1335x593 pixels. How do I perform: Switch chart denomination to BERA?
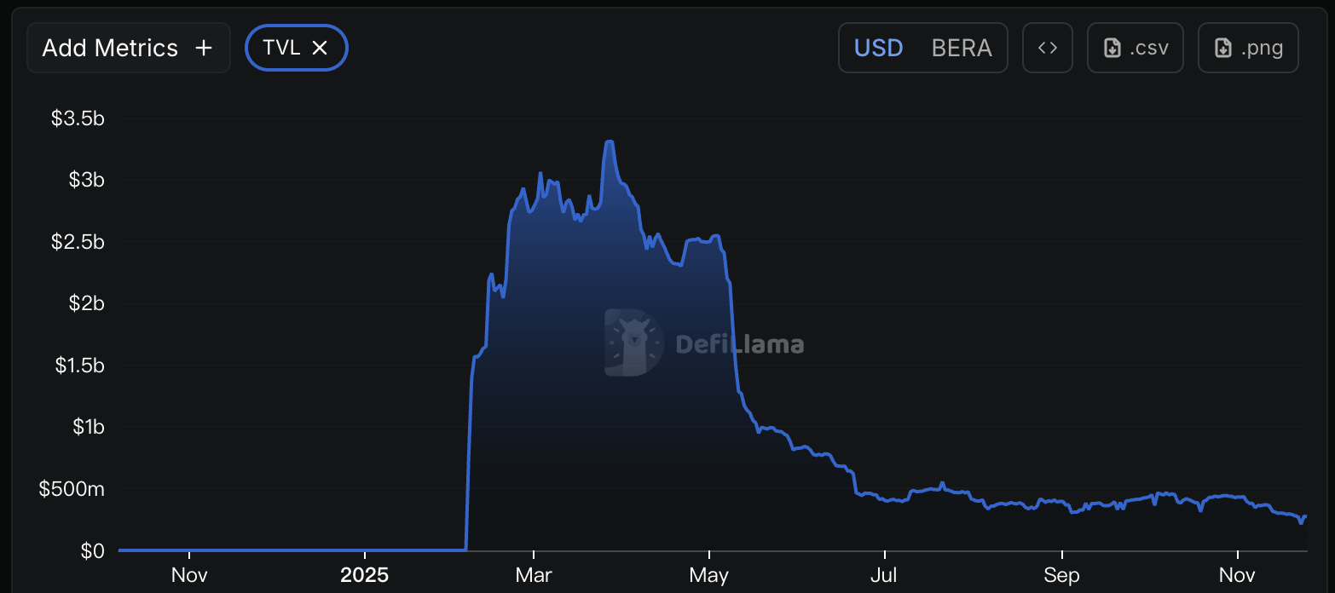[x=962, y=48]
